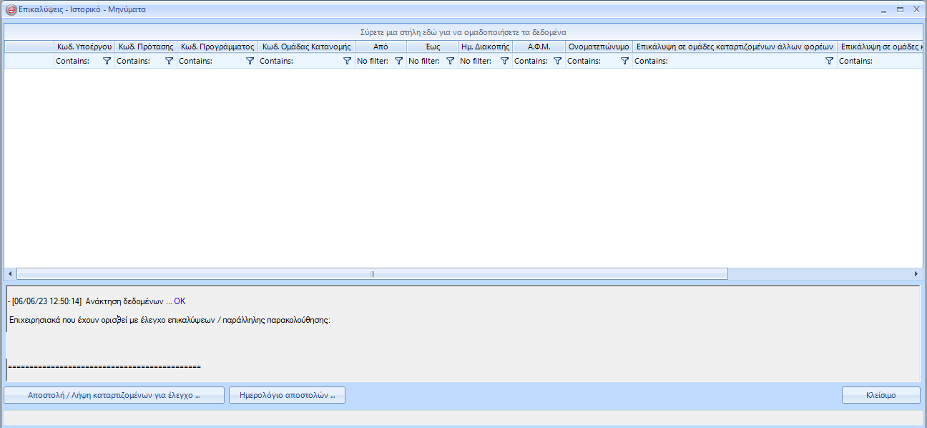Open Ημερολόγιο αποστολών button
This screenshot has width=927, height=428.
click(x=287, y=395)
